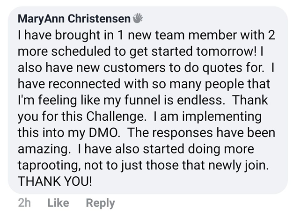Click the "THANK YOU!" text

(x=55, y=181)
